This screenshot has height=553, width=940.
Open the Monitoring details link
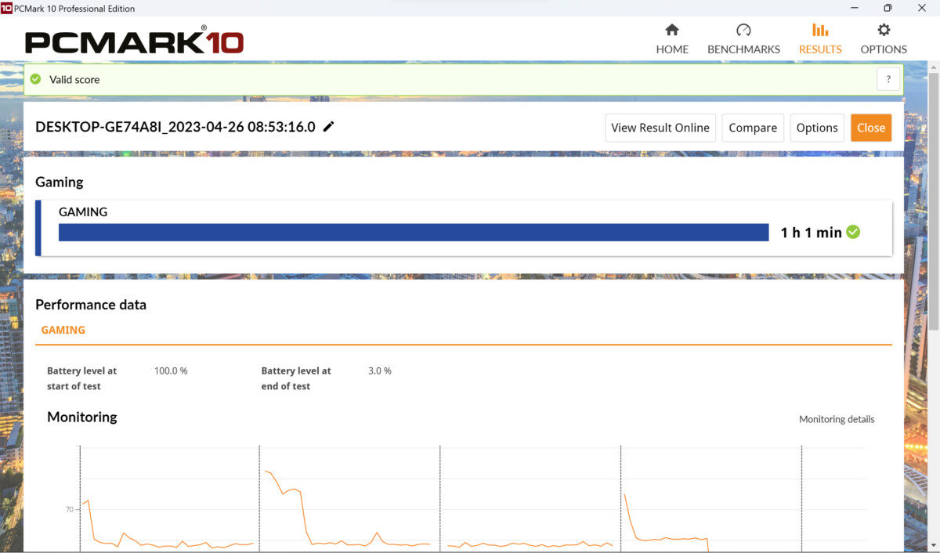click(837, 419)
